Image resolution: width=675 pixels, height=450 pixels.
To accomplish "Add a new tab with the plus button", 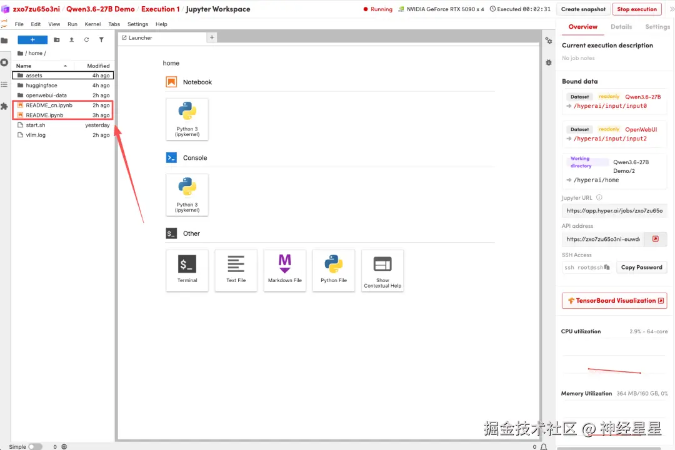I will (x=212, y=37).
